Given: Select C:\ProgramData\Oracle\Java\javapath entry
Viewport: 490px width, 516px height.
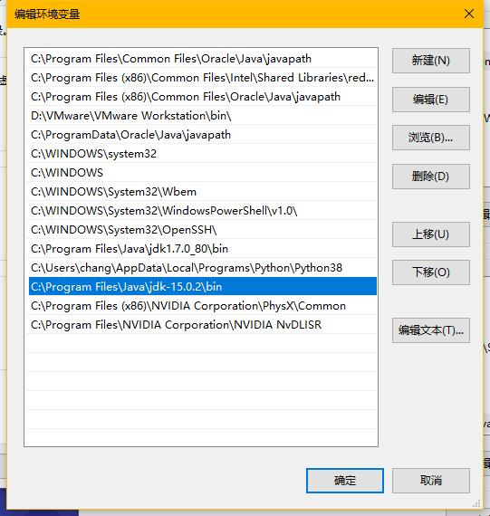Looking at the screenshot, I should coord(201,135).
